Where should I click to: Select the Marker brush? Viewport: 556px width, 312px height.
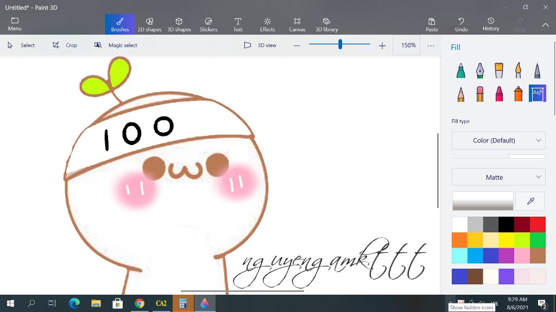coord(460,70)
